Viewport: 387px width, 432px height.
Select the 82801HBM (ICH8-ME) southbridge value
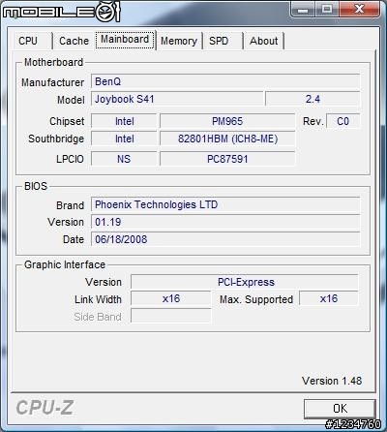tap(227, 139)
